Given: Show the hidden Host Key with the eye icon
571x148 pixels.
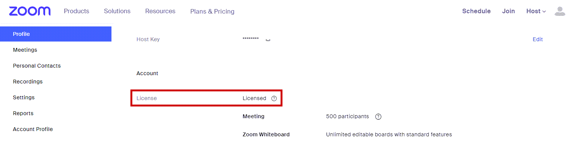Looking at the screenshot, I should tap(268, 40).
